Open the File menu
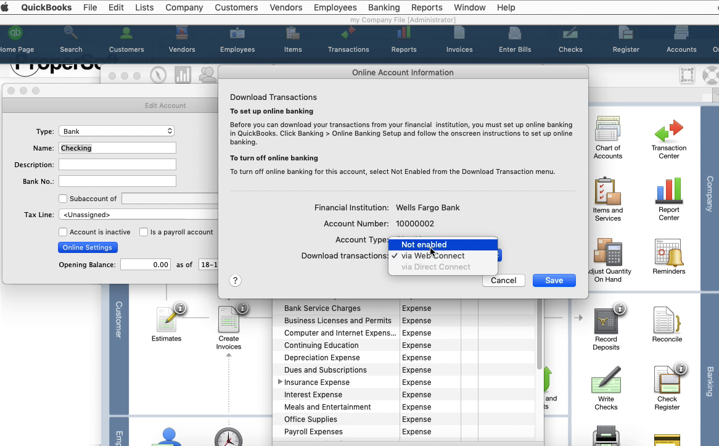The width and height of the screenshot is (719, 446). click(90, 7)
